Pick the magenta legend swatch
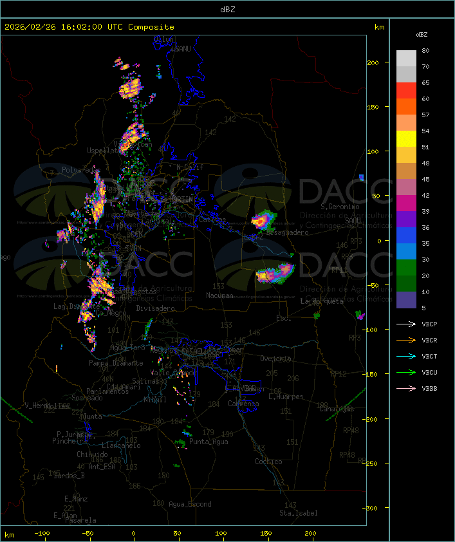This screenshot has width=455, height=542. pyautogui.click(x=406, y=203)
